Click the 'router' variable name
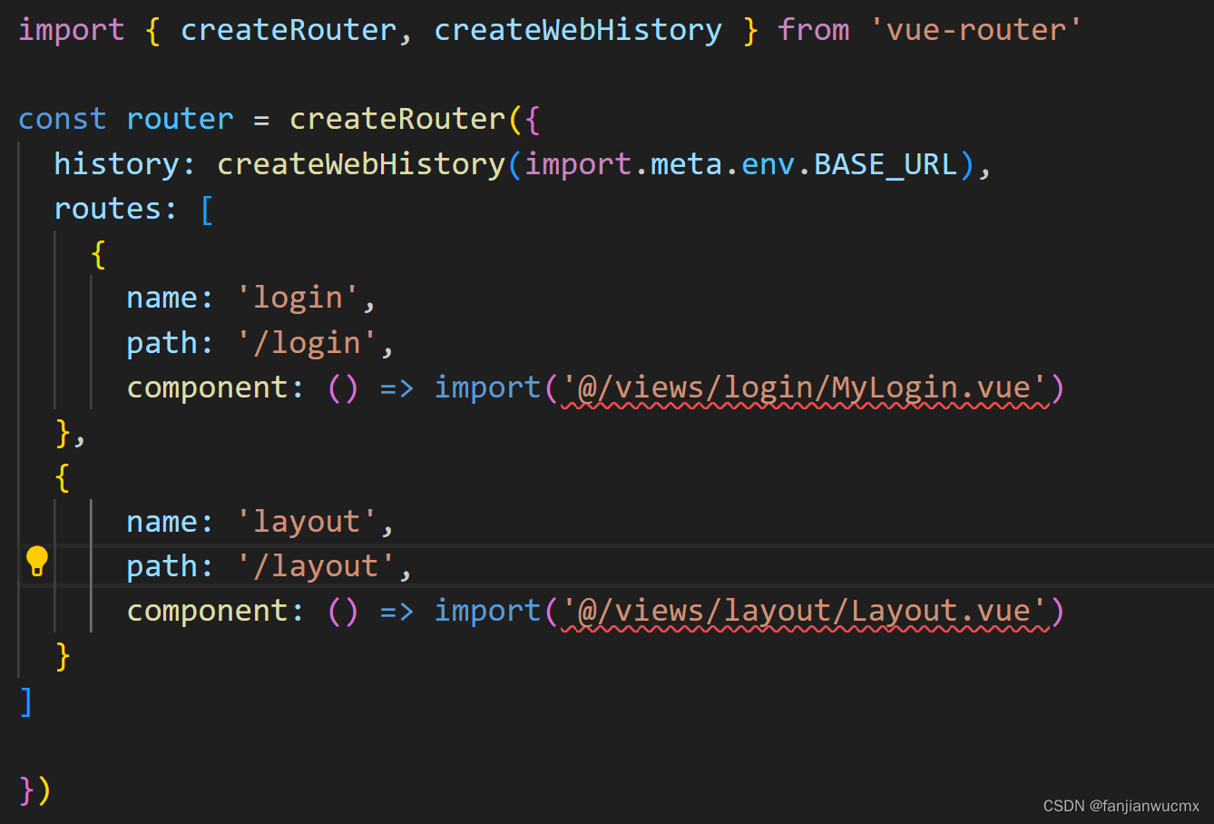Screen dimensions: 1214x824 click(x=180, y=119)
